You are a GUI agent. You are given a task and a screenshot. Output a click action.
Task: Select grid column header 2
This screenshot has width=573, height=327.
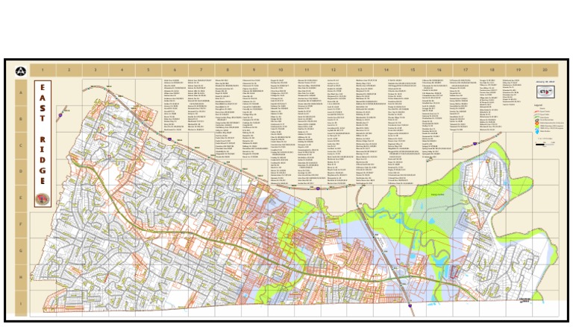tap(69, 70)
